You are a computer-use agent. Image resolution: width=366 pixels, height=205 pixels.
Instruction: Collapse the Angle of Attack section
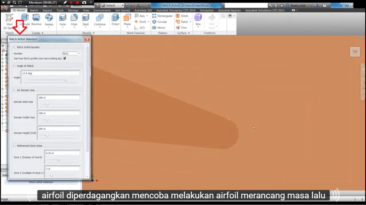(x=13, y=66)
